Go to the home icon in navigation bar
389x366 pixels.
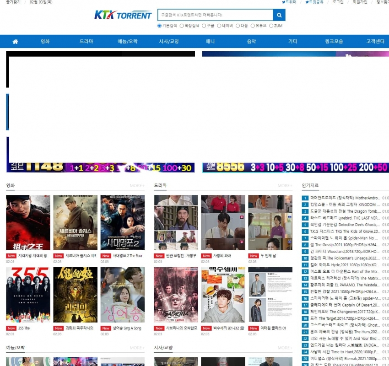(x=15, y=42)
